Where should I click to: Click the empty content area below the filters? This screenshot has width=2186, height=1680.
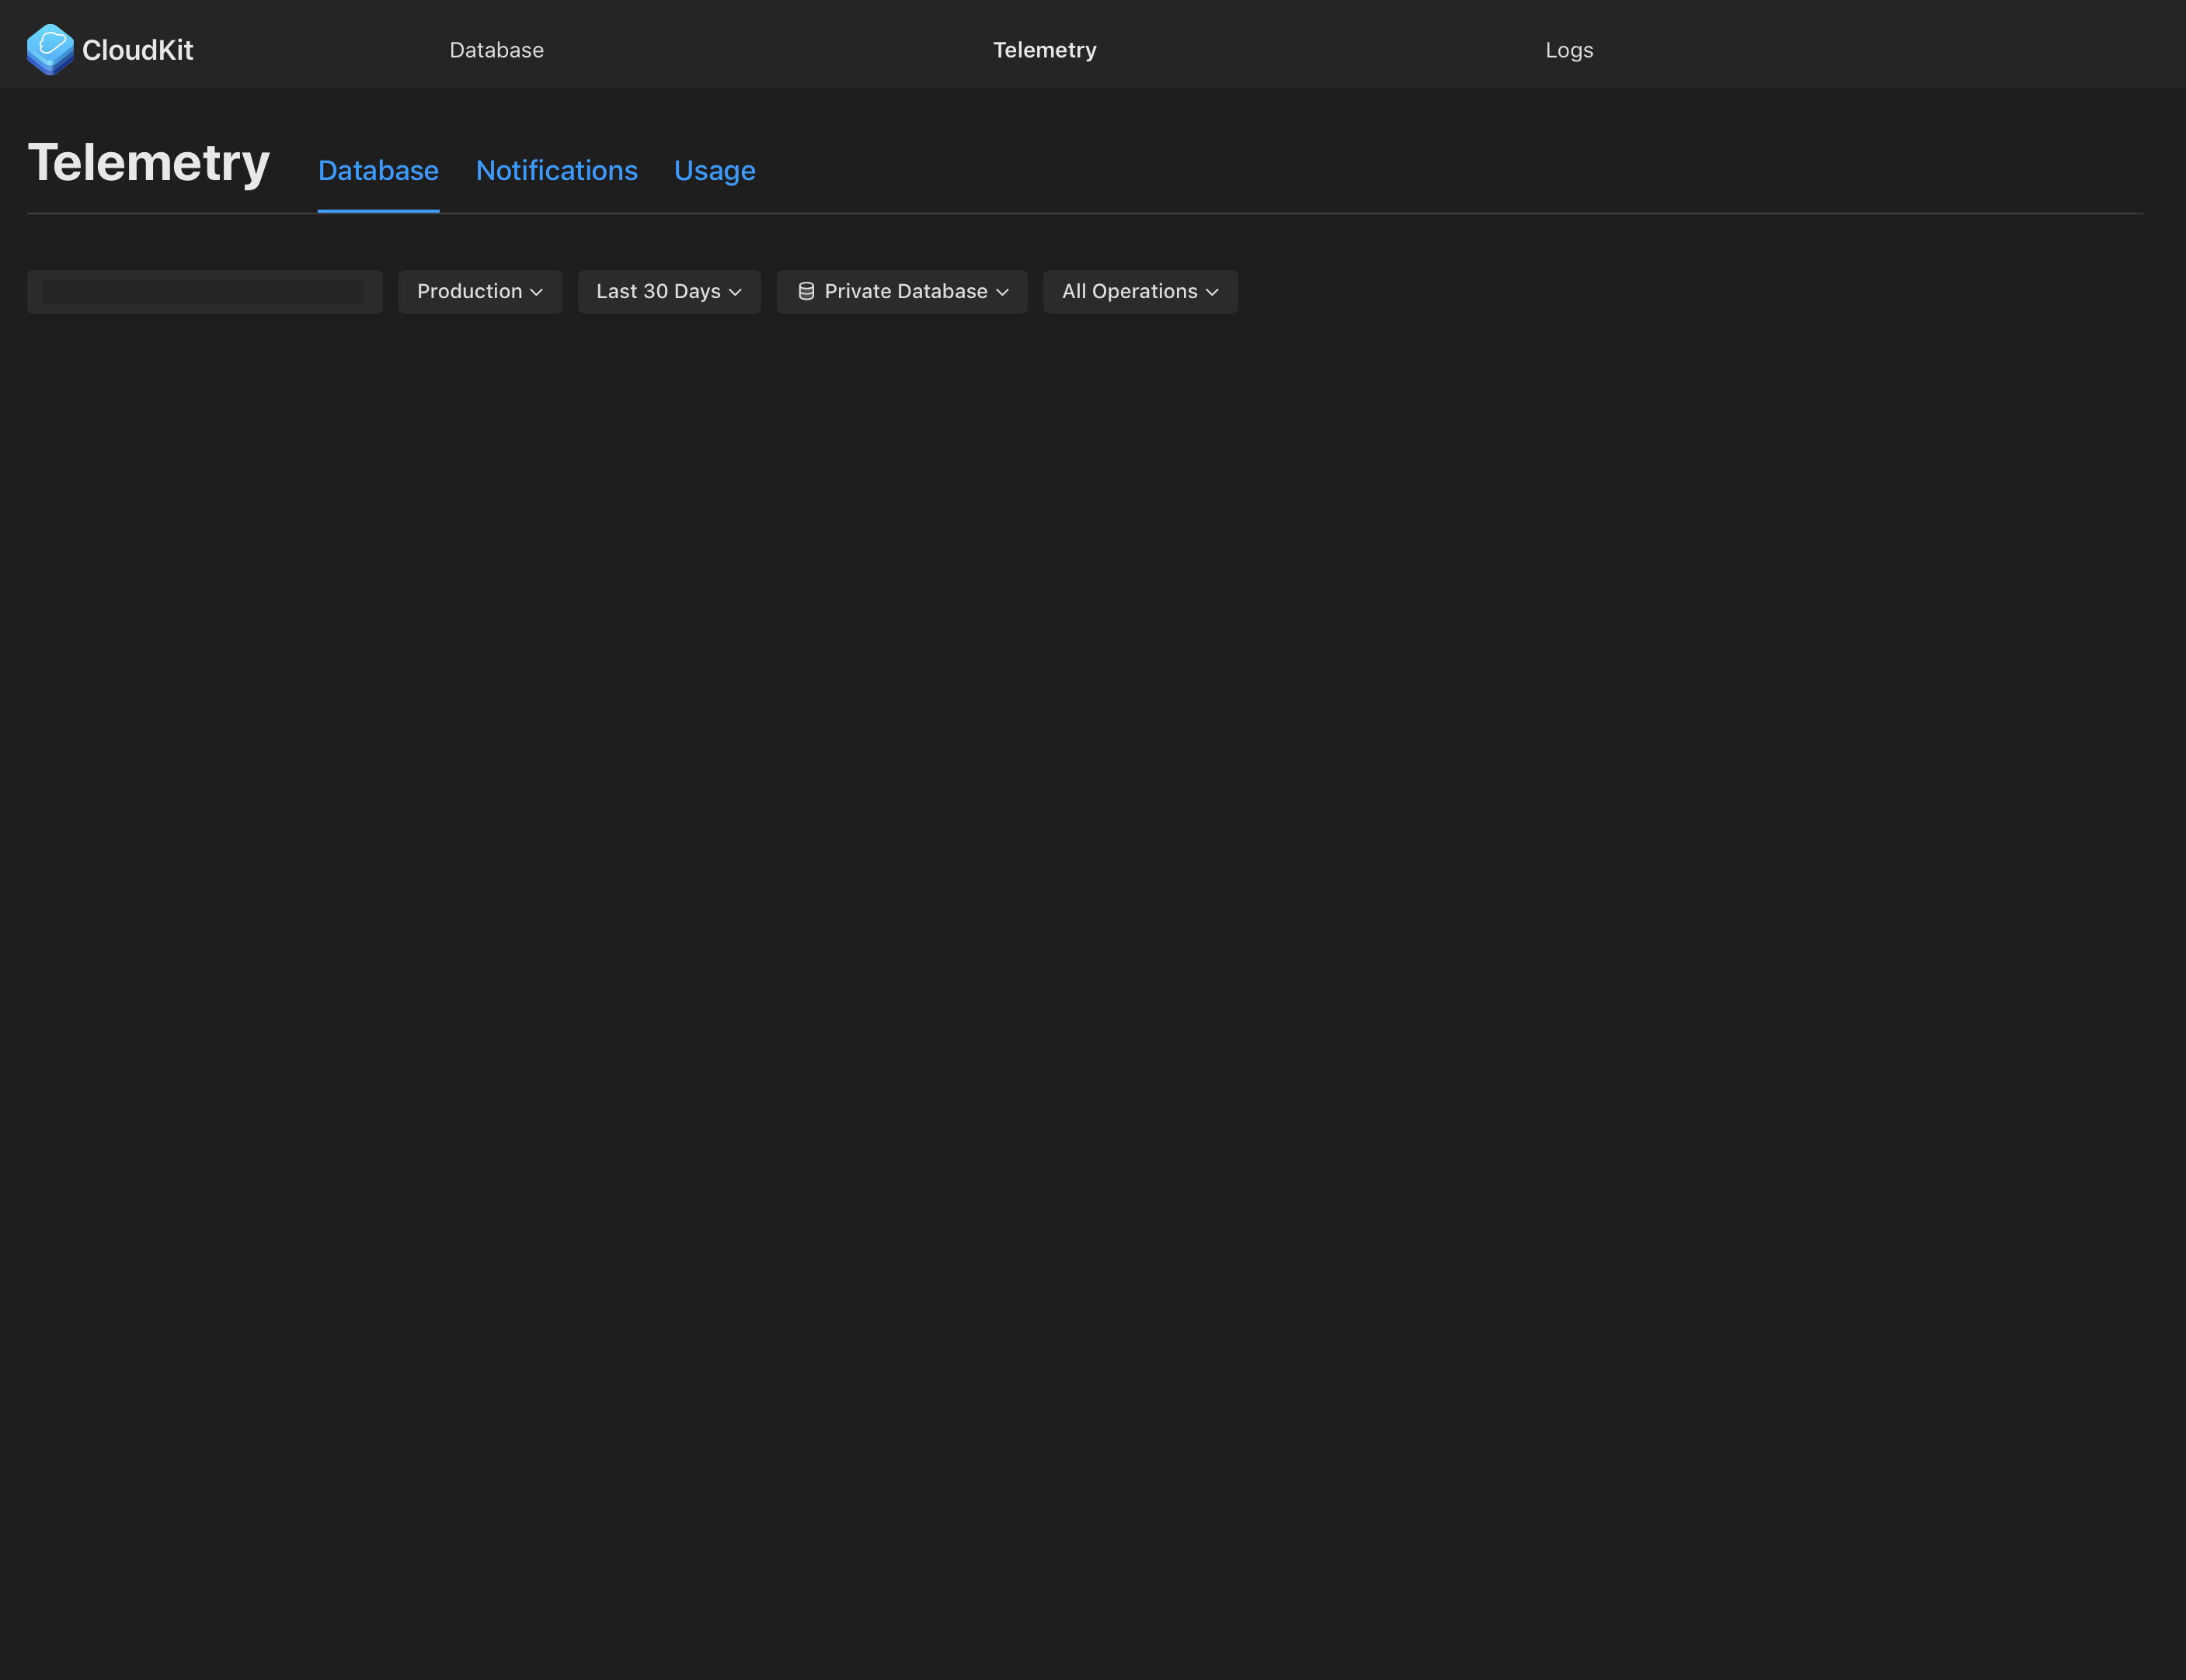click(x=1091, y=900)
